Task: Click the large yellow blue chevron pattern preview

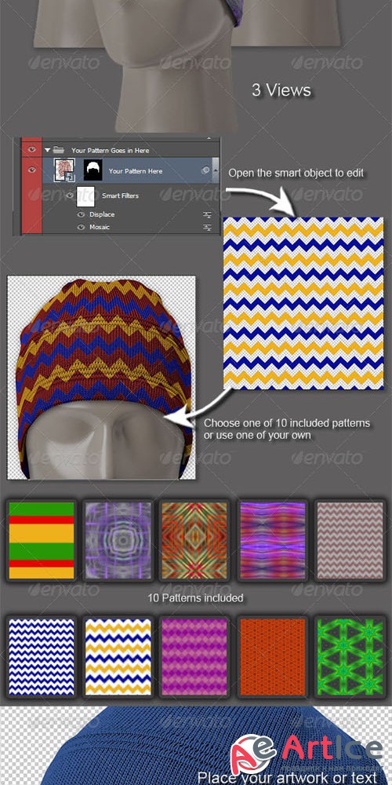Action: pos(303,303)
